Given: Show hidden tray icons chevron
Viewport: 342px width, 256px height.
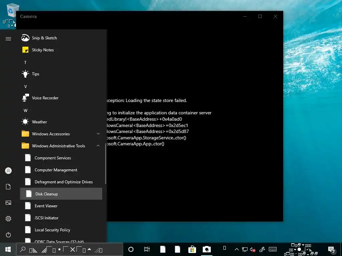Looking at the screenshot, I should click(x=237, y=249).
